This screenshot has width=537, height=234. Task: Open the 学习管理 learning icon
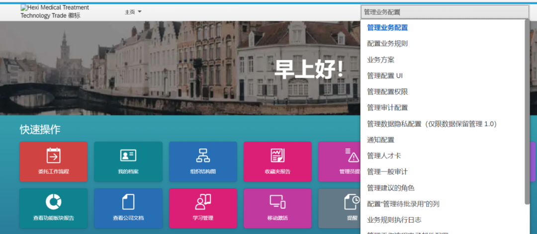pyautogui.click(x=203, y=202)
